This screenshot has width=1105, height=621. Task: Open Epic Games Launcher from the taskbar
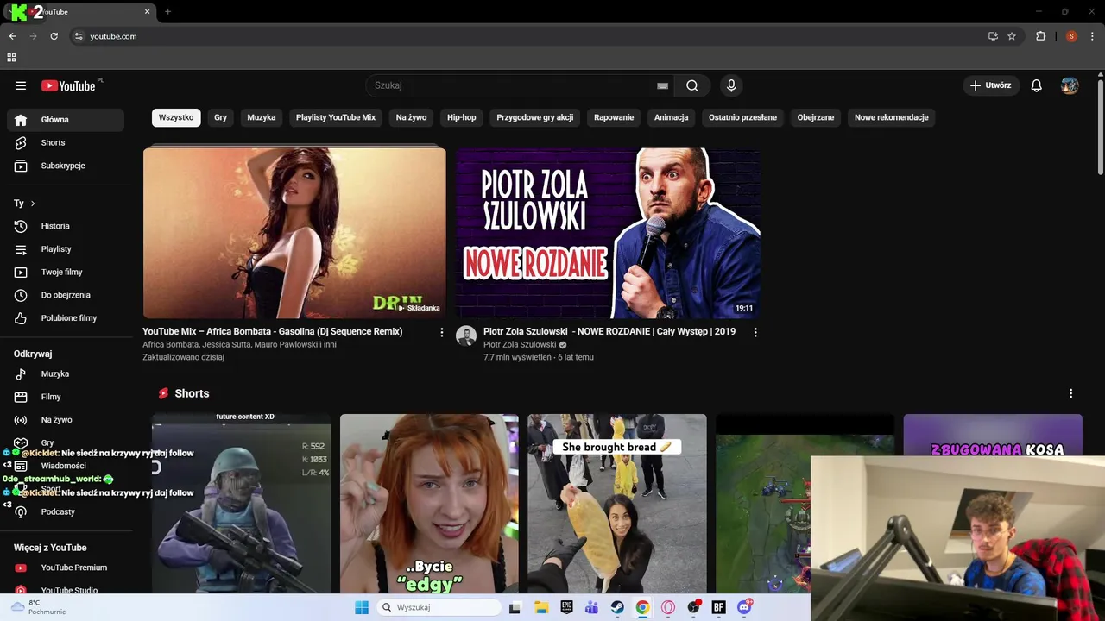point(566,607)
